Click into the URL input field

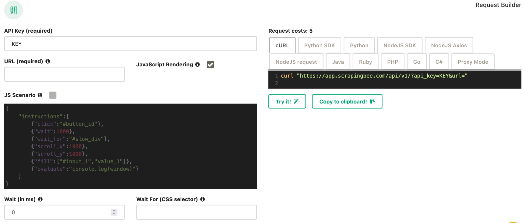[x=64, y=74]
